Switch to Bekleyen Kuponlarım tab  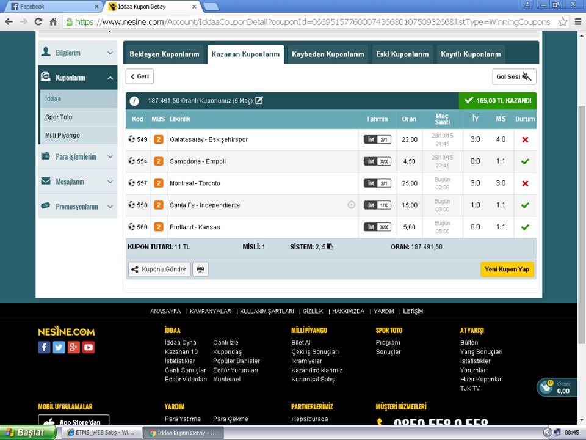pos(164,54)
